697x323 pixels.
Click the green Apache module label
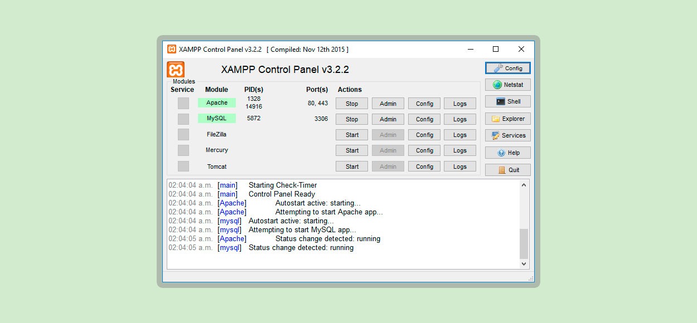coord(217,103)
